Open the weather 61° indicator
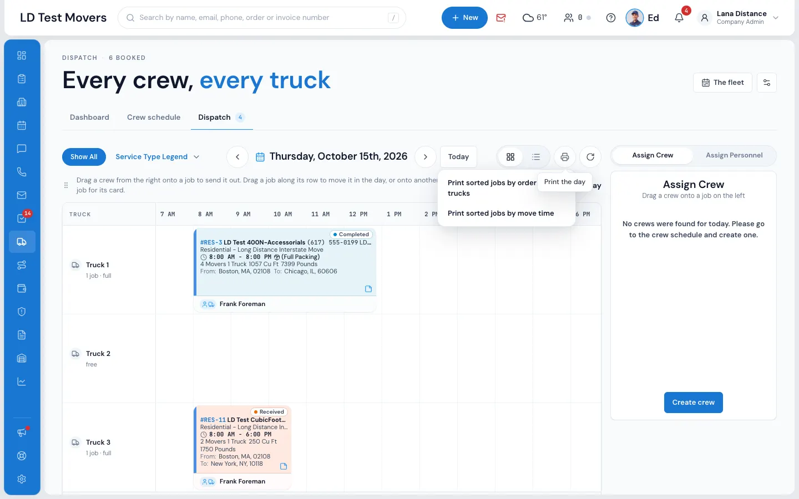This screenshot has width=799, height=499. click(535, 18)
